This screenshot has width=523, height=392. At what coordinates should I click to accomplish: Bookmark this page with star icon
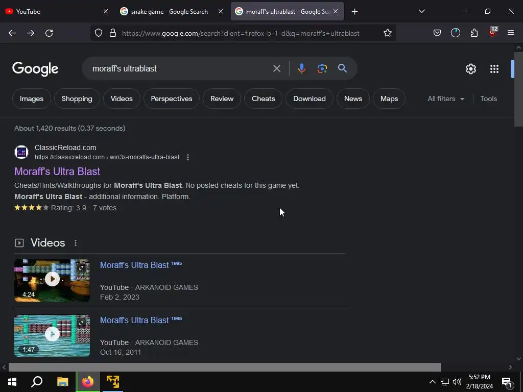(x=387, y=33)
